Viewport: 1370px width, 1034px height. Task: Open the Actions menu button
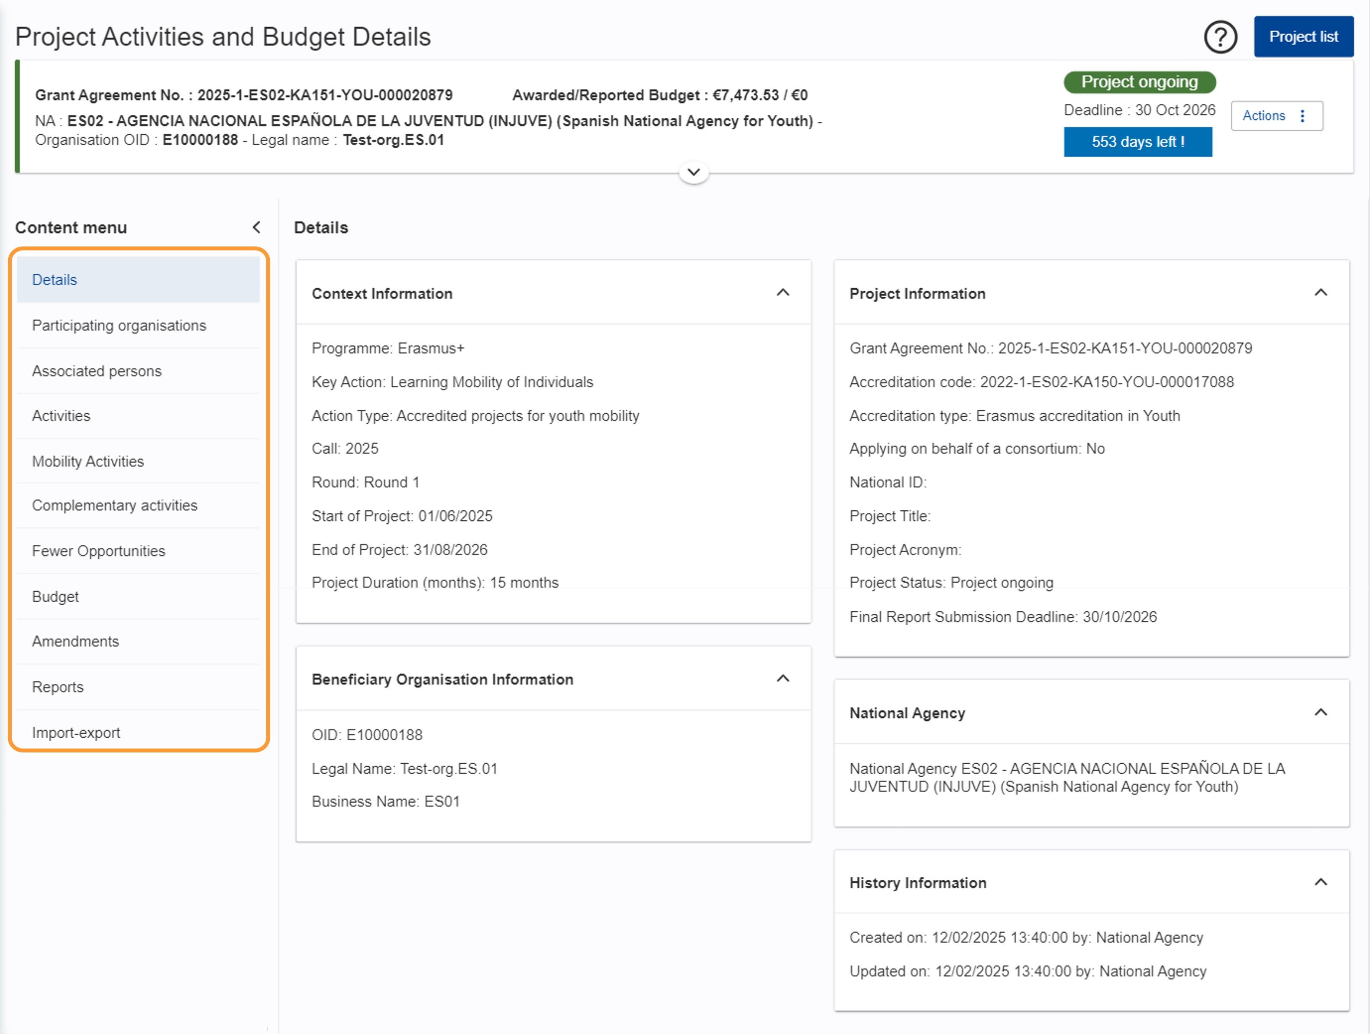tap(1276, 116)
